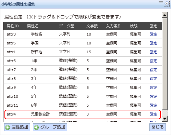Image resolution: width=171 pixels, height=135 pixels.
Task: Click the 属性ID column header
Action: [x=13, y=26]
